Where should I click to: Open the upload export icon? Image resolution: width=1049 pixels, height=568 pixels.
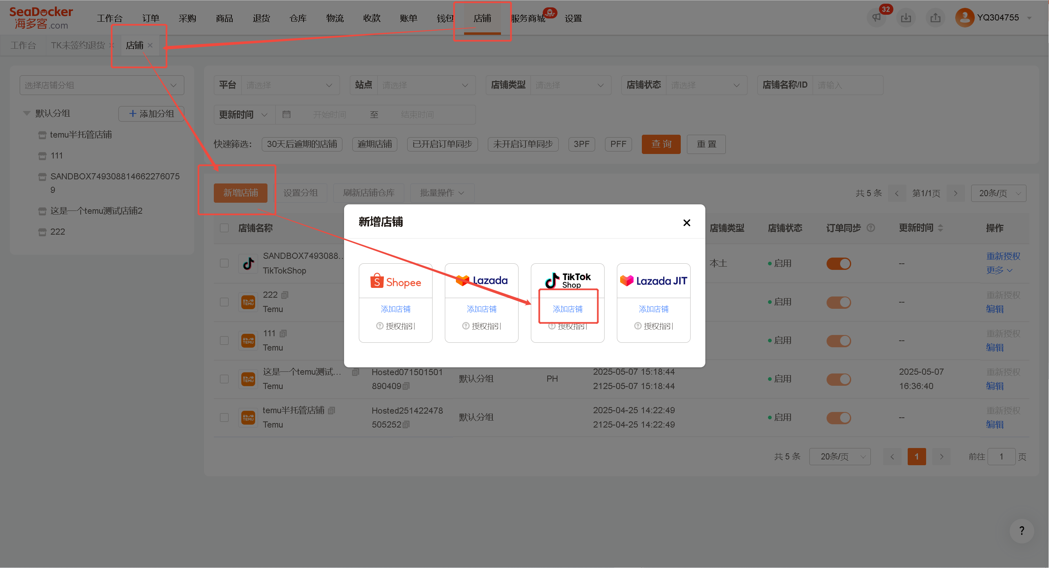[x=936, y=18]
